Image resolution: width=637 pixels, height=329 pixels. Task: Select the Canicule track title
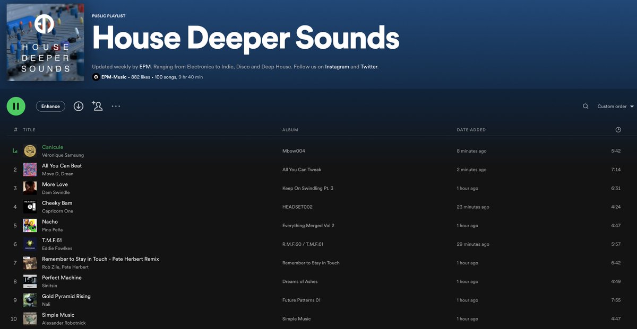click(x=53, y=147)
